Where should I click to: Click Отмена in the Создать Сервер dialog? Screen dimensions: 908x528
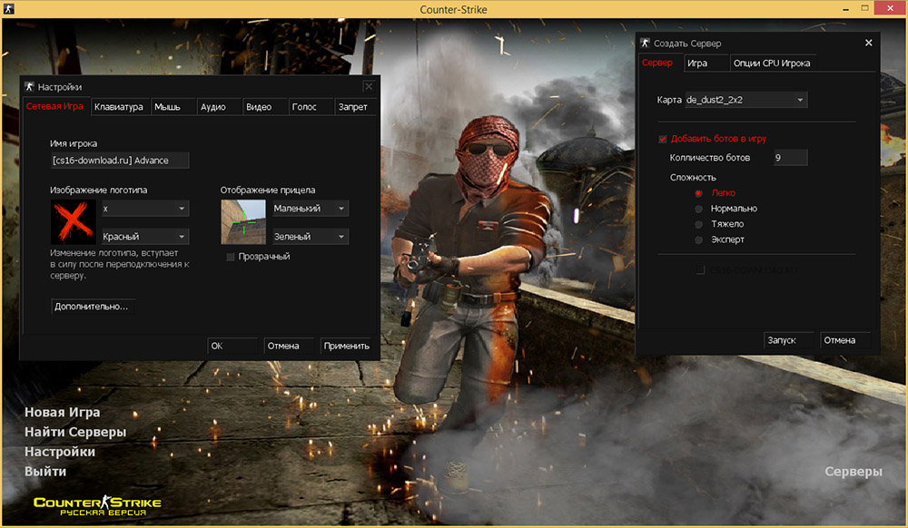point(844,340)
